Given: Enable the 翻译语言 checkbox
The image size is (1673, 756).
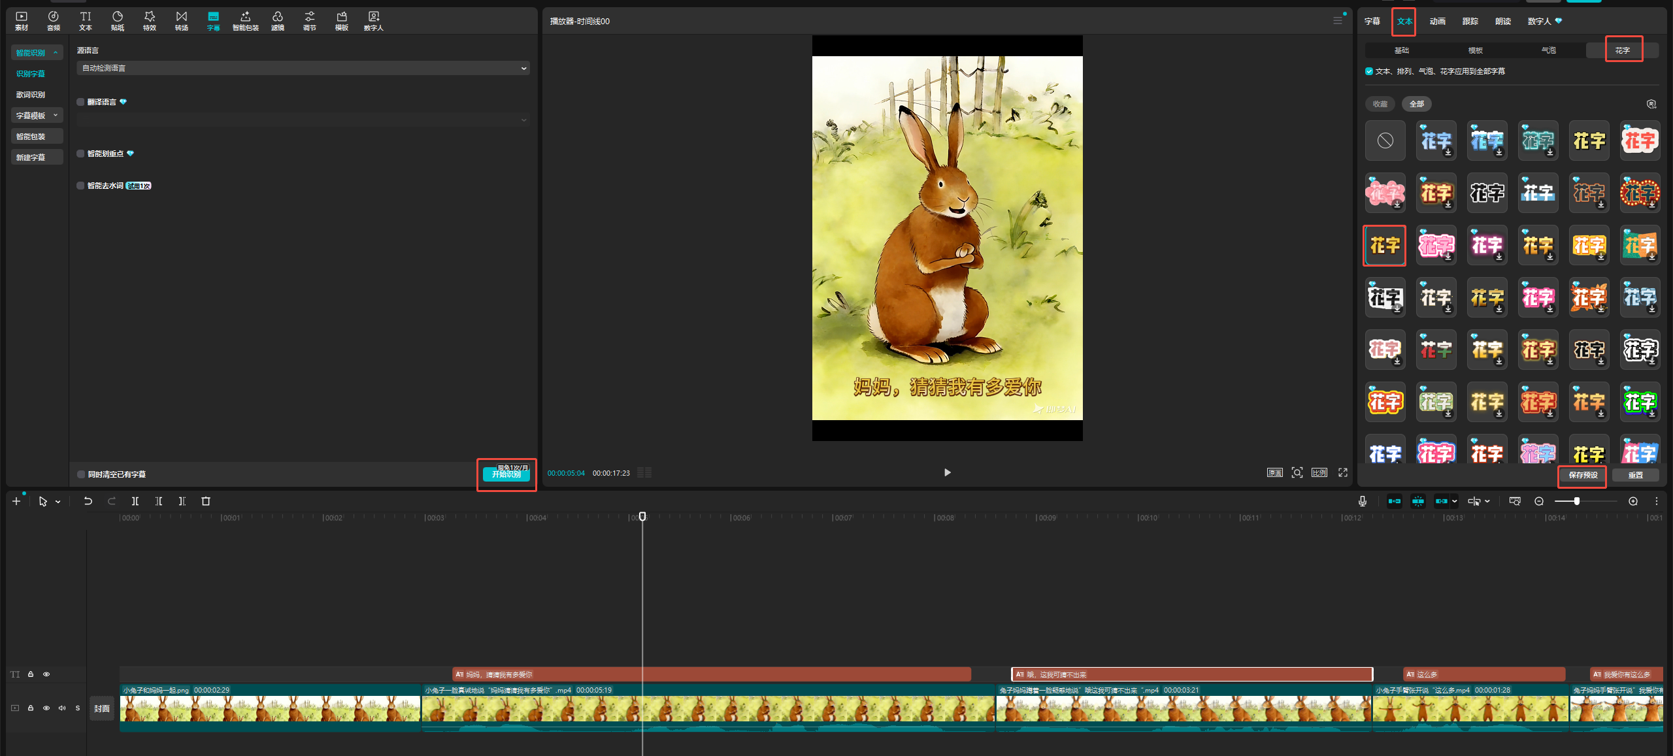Looking at the screenshot, I should coord(81,102).
